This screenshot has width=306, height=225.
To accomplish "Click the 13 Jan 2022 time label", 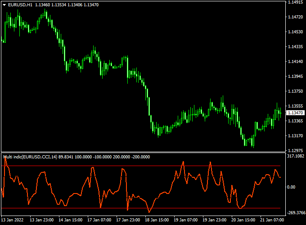I will pyautogui.click(x=12, y=220).
